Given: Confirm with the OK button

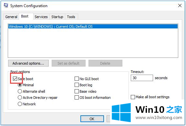Looking at the screenshot, I should coord(92,119).
